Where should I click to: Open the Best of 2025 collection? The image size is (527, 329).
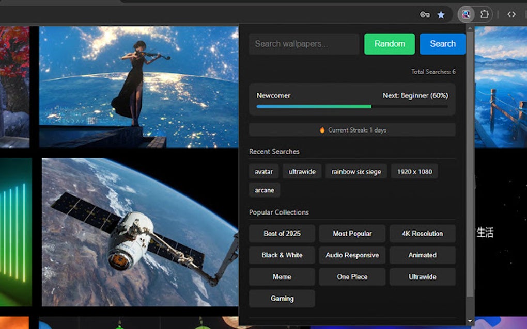[282, 234]
